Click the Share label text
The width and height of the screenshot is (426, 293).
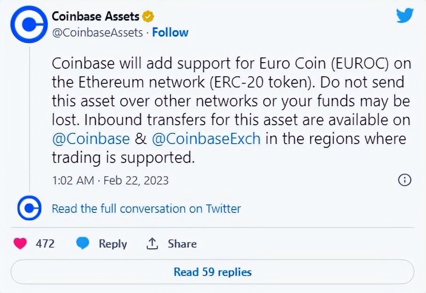coord(182,244)
